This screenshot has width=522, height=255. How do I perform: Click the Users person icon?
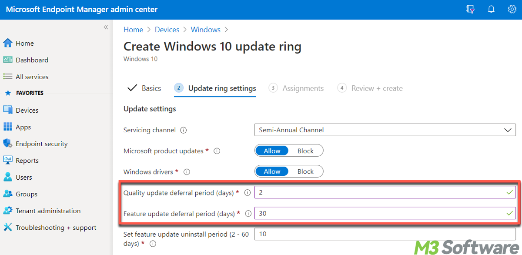point(7,177)
